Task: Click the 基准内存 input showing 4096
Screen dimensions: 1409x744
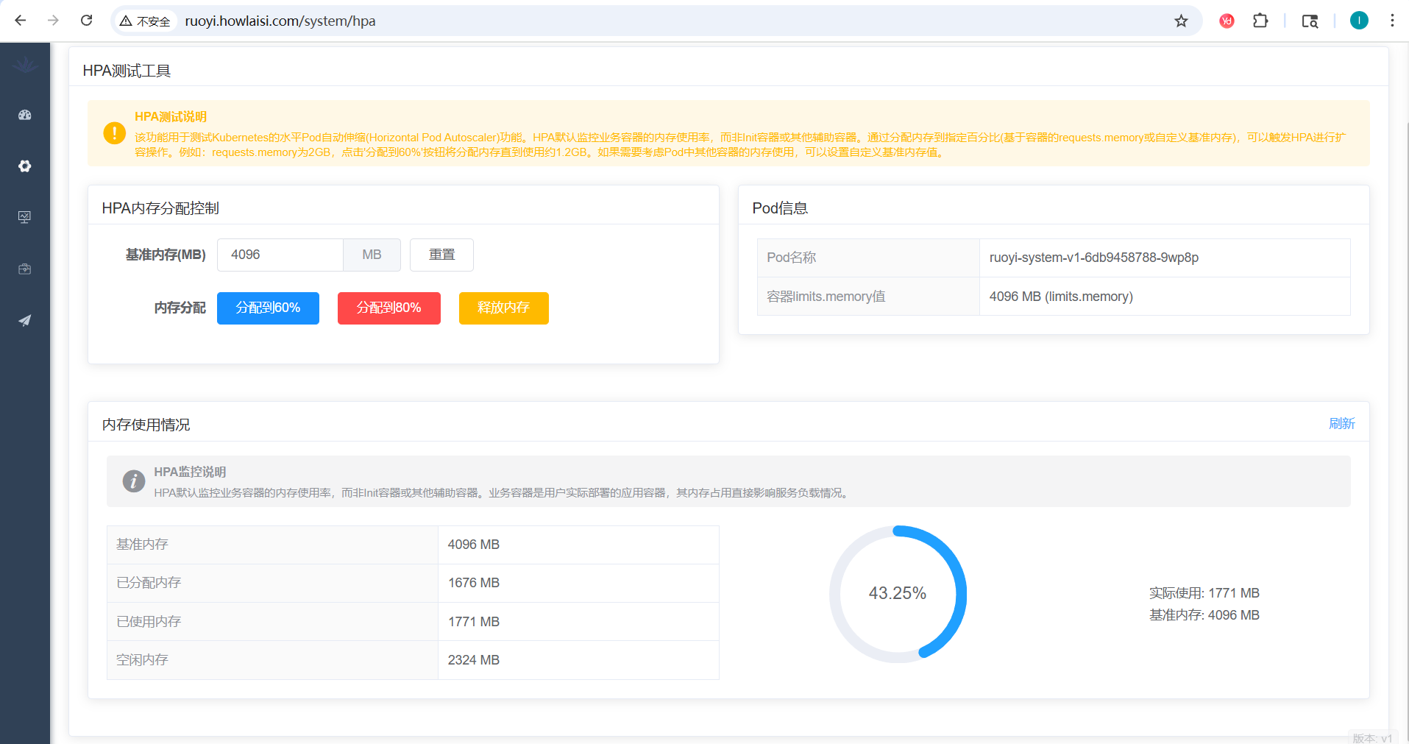Action: (280, 254)
